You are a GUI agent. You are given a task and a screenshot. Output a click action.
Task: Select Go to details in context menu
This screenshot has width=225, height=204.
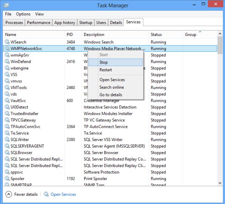[x=116, y=95]
